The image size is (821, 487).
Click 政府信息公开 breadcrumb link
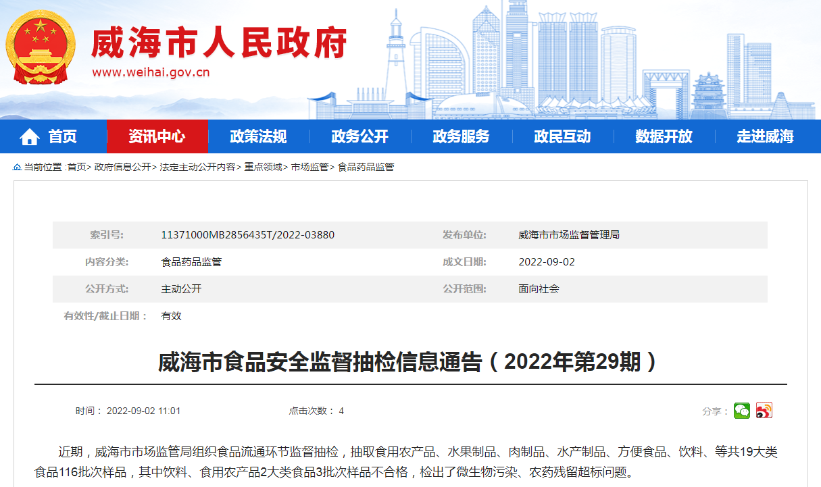122,167
